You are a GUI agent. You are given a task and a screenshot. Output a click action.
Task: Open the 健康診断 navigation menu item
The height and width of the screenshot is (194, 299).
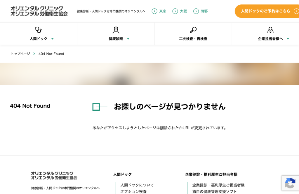(x=116, y=34)
